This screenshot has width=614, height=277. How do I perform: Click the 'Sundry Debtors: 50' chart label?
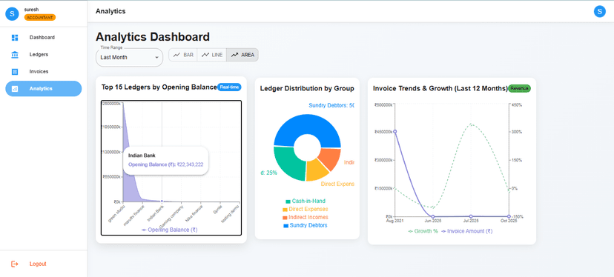pyautogui.click(x=331, y=105)
